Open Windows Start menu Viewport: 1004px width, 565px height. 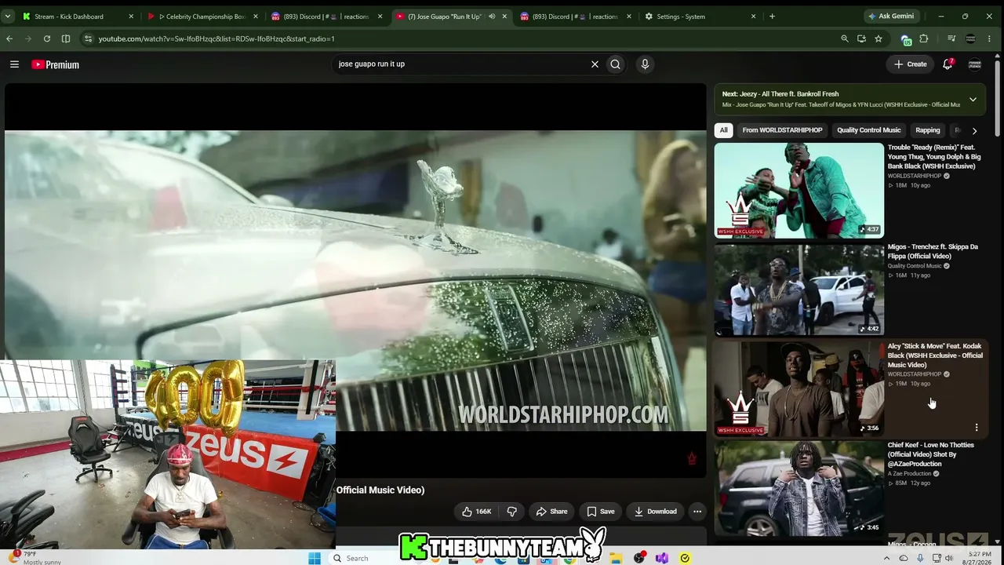point(315,558)
